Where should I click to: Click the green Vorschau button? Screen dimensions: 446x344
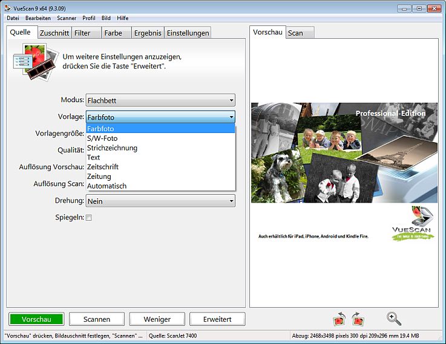point(36,319)
